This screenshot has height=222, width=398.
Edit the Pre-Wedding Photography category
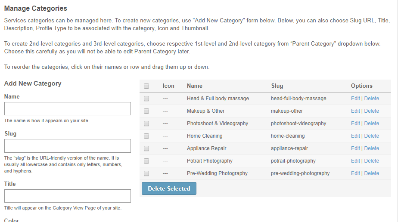pos(355,173)
